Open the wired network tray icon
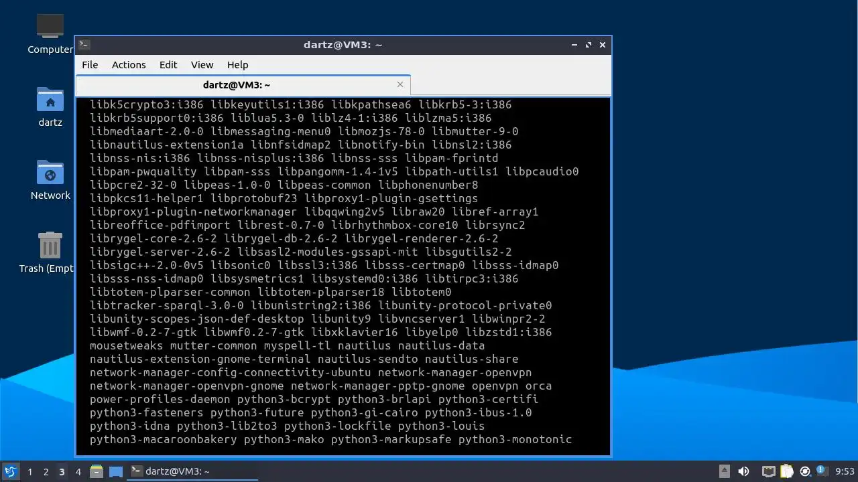The width and height of the screenshot is (858, 482). coord(769,471)
